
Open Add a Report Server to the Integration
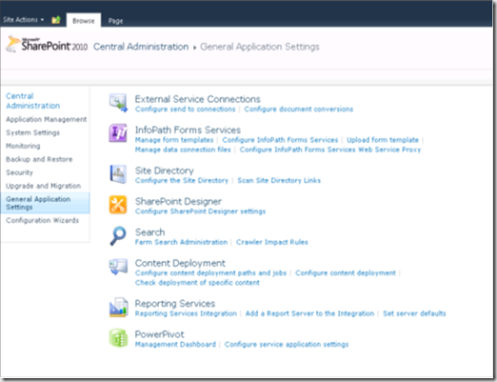309,313
